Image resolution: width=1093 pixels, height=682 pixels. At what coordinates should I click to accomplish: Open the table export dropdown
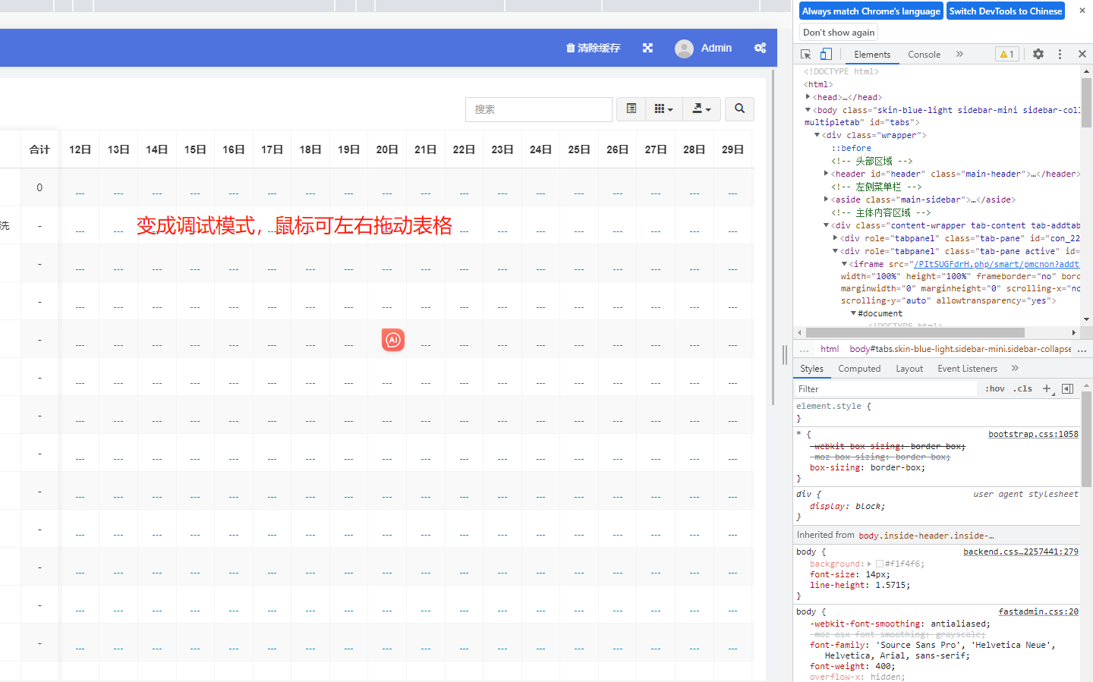coord(701,109)
